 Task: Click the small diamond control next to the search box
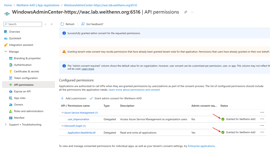click(x=45, y=24)
